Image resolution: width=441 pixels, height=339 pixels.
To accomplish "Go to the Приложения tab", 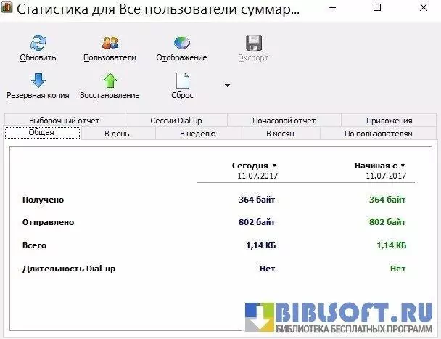I will point(389,121).
